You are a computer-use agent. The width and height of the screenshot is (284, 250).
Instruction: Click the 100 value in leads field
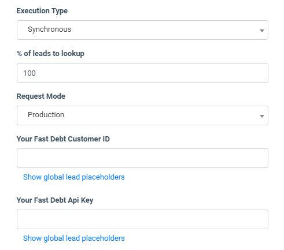(x=29, y=73)
